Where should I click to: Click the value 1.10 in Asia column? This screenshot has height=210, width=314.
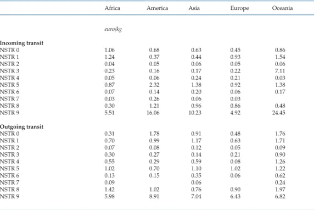[x=197, y=168]
